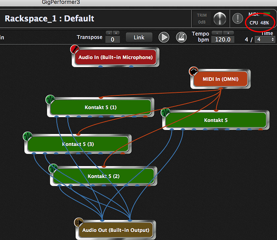This screenshot has height=240, width=277.
Task: Adjust the TRIM gain knob
Action: [219, 18]
